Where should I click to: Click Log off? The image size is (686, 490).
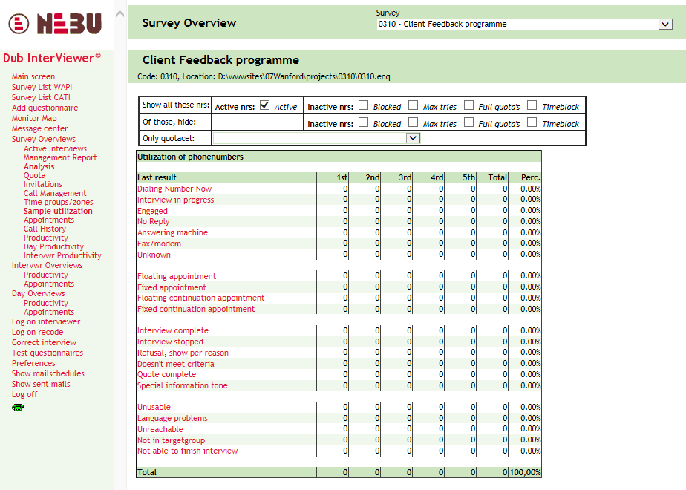[24, 395]
